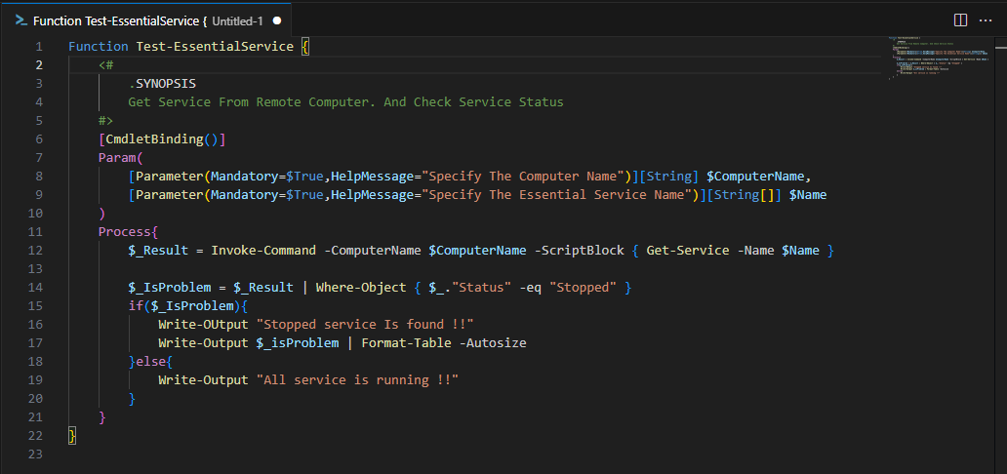Click the Split Editor Right icon
The height and width of the screenshot is (474, 1007).
(x=960, y=20)
